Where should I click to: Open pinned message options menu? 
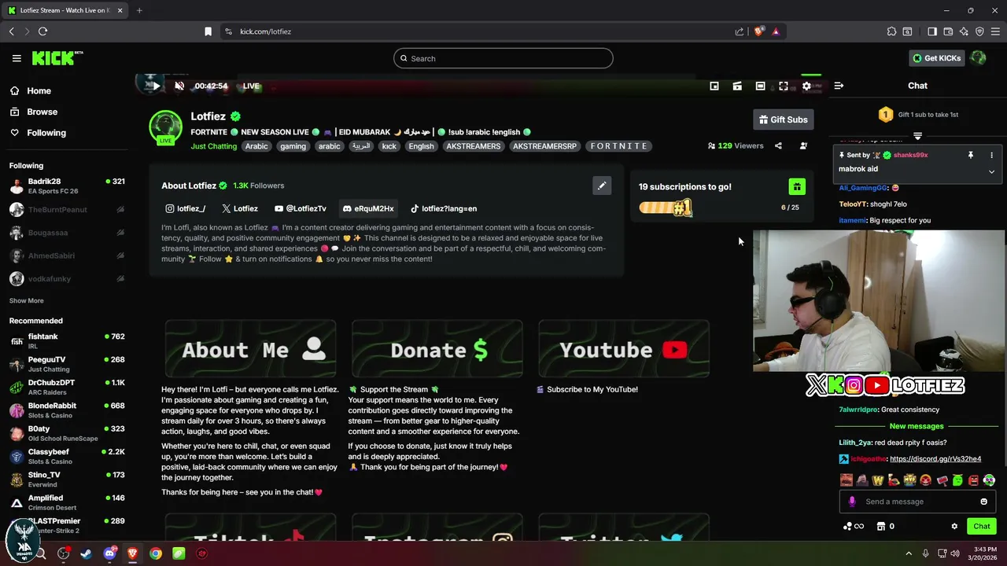(991, 156)
